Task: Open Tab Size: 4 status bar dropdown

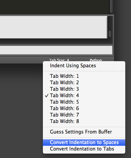Action: coord(59,60)
